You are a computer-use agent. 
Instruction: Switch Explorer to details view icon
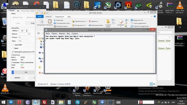(x=151, y=84)
